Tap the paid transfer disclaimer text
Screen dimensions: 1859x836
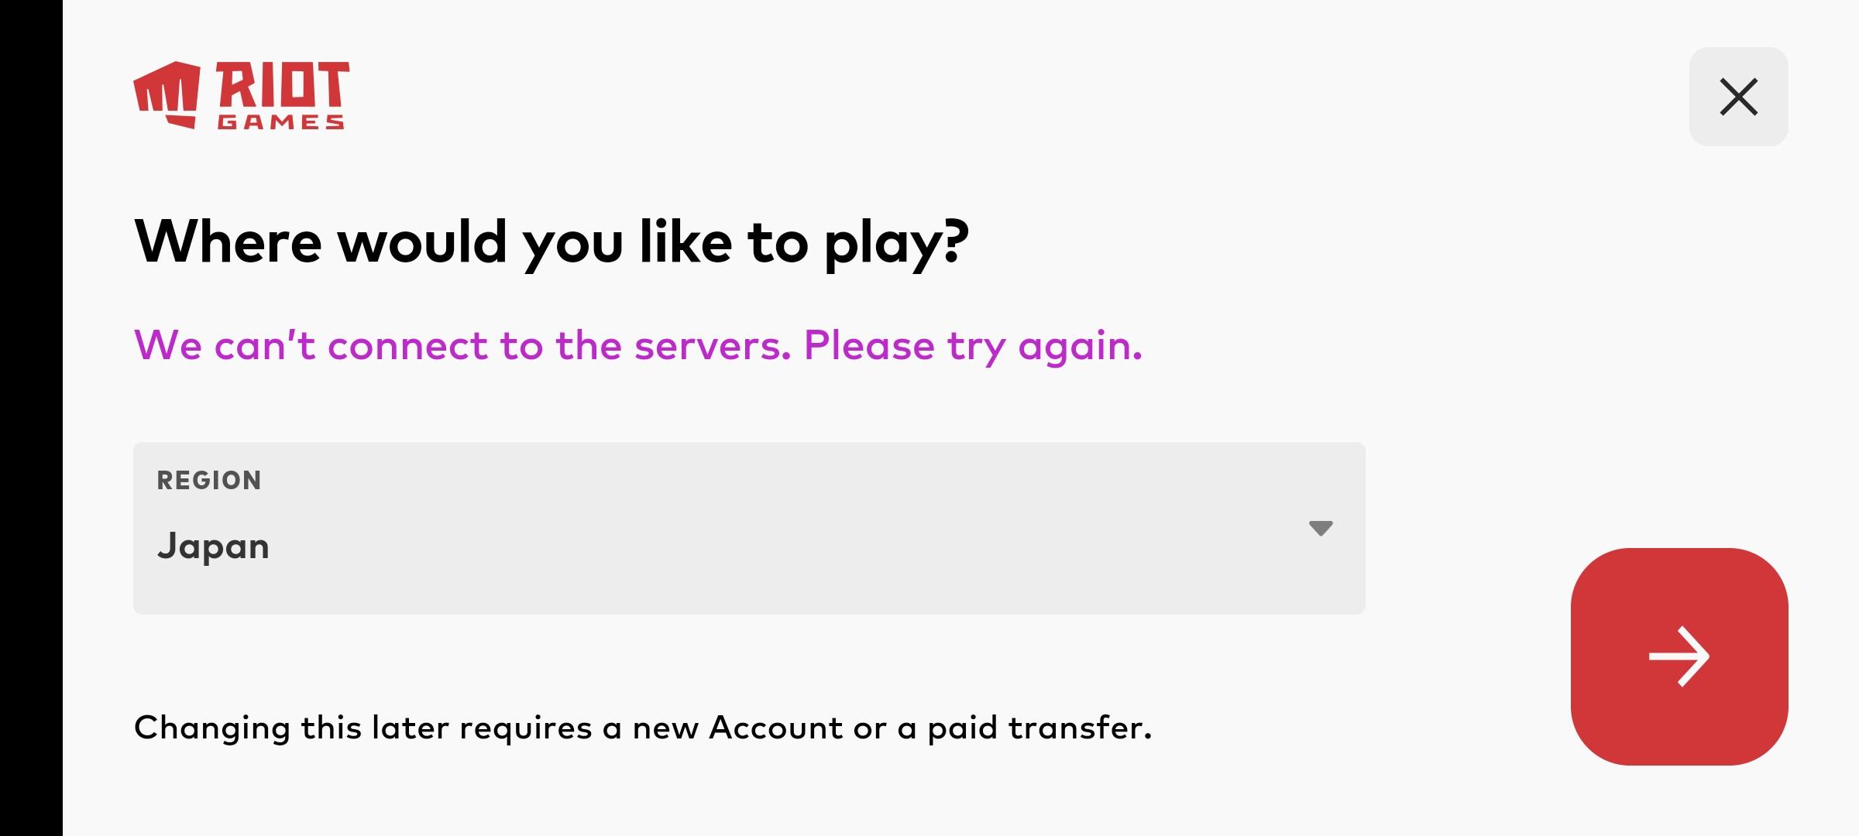pyautogui.click(x=643, y=728)
